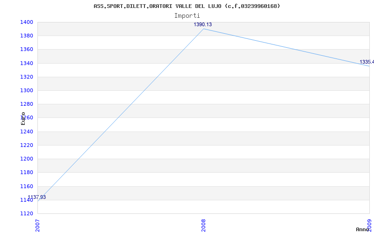Click the 1340 y-axis tick label
Screen dimensions: 374x234
coord(26,63)
